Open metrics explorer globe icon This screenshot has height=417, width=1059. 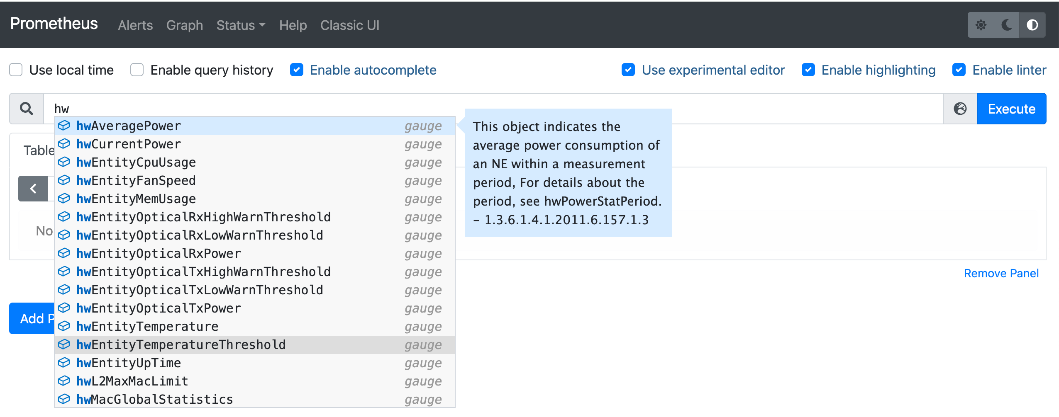(x=960, y=109)
